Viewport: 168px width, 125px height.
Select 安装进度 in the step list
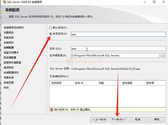click(x=9, y=83)
